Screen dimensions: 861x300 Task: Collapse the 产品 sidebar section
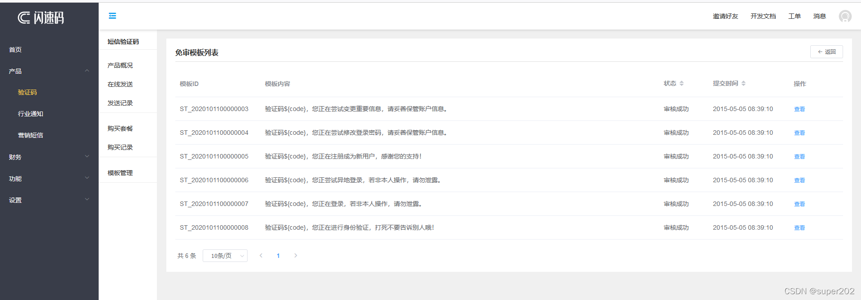pos(49,71)
